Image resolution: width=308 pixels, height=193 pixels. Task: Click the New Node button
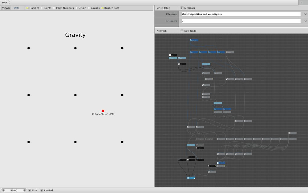(x=188, y=31)
